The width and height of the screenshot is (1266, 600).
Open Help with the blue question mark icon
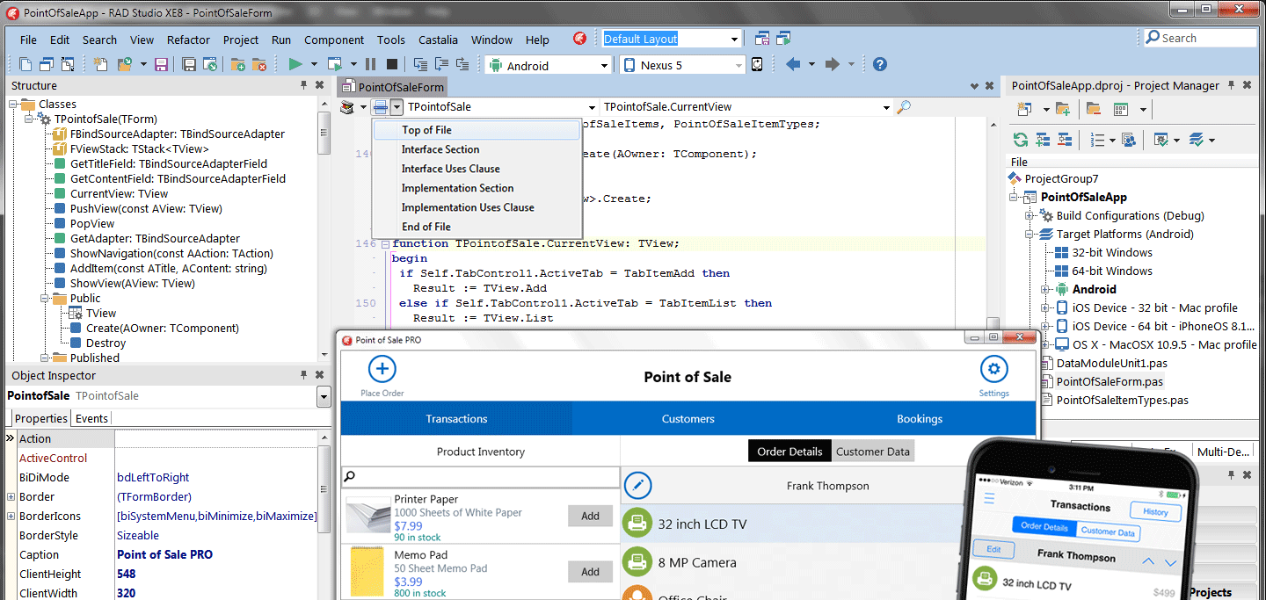tap(879, 65)
